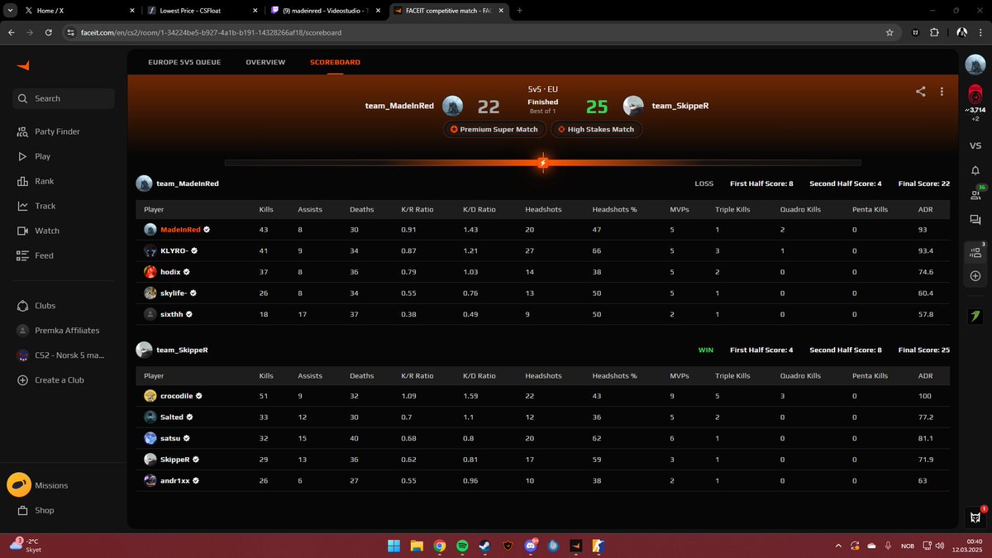Open the match three-dot options menu
Image resolution: width=992 pixels, height=558 pixels.
(942, 92)
